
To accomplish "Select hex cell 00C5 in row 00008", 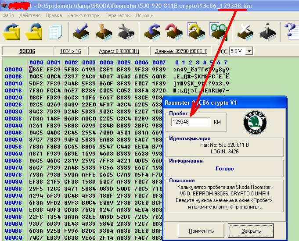I will point(36,77).
